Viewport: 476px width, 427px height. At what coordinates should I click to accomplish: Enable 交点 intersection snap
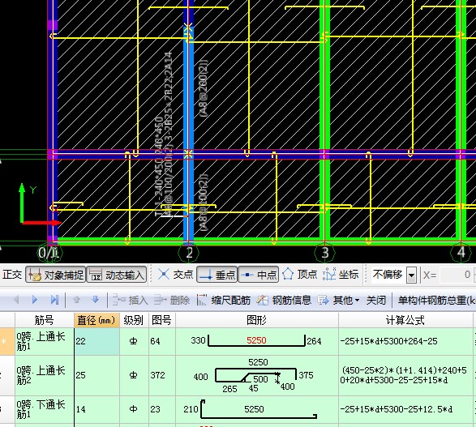[175, 275]
